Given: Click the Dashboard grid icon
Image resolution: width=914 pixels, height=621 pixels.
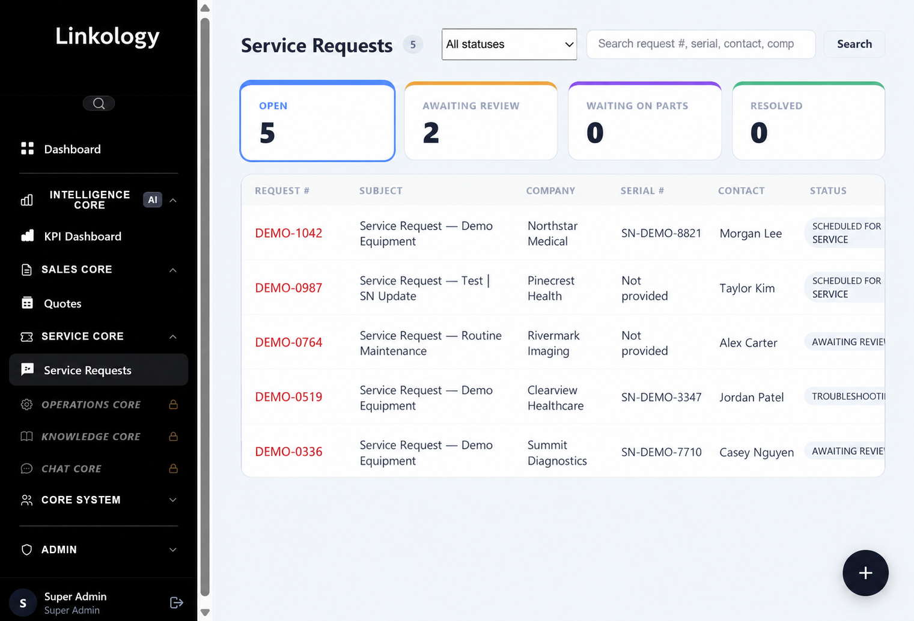Looking at the screenshot, I should (x=27, y=148).
